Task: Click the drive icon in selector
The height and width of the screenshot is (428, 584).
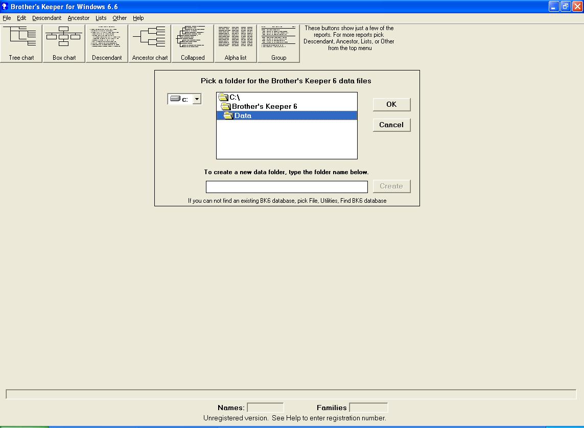Action: [x=175, y=99]
